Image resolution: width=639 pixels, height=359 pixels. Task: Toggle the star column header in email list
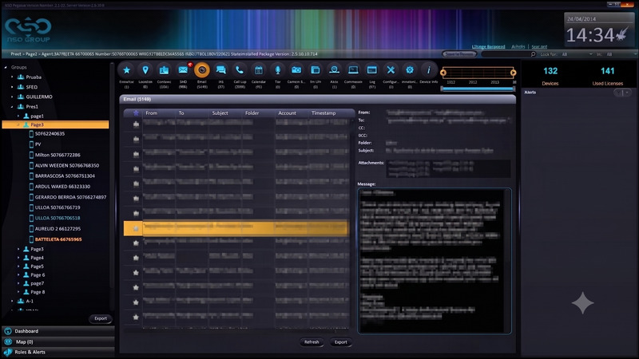[136, 113]
